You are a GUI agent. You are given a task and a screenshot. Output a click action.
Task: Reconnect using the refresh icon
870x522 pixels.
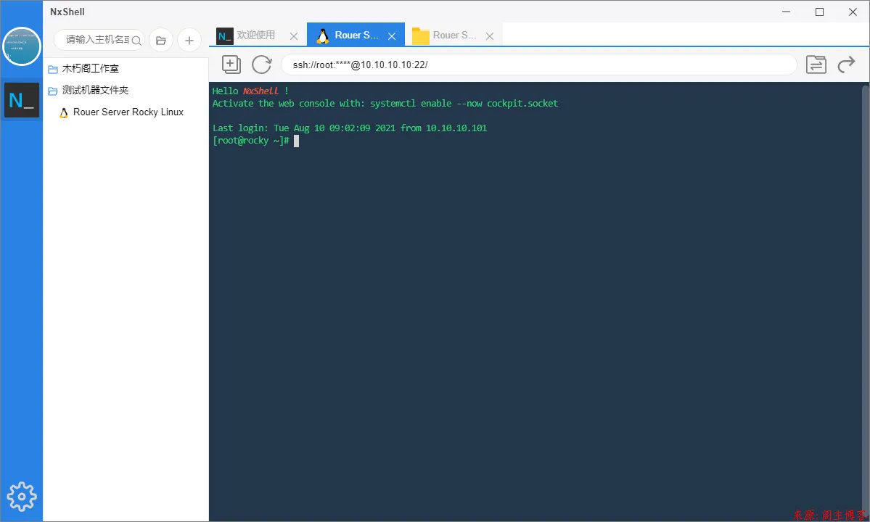[261, 65]
